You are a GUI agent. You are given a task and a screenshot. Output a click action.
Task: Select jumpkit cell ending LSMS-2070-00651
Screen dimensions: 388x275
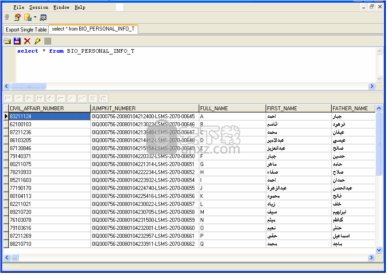145,164
